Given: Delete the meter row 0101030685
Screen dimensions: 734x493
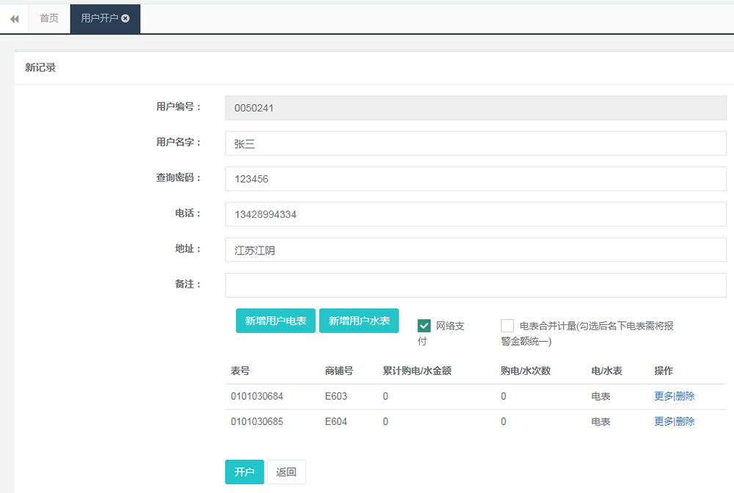Looking at the screenshot, I should tap(685, 421).
